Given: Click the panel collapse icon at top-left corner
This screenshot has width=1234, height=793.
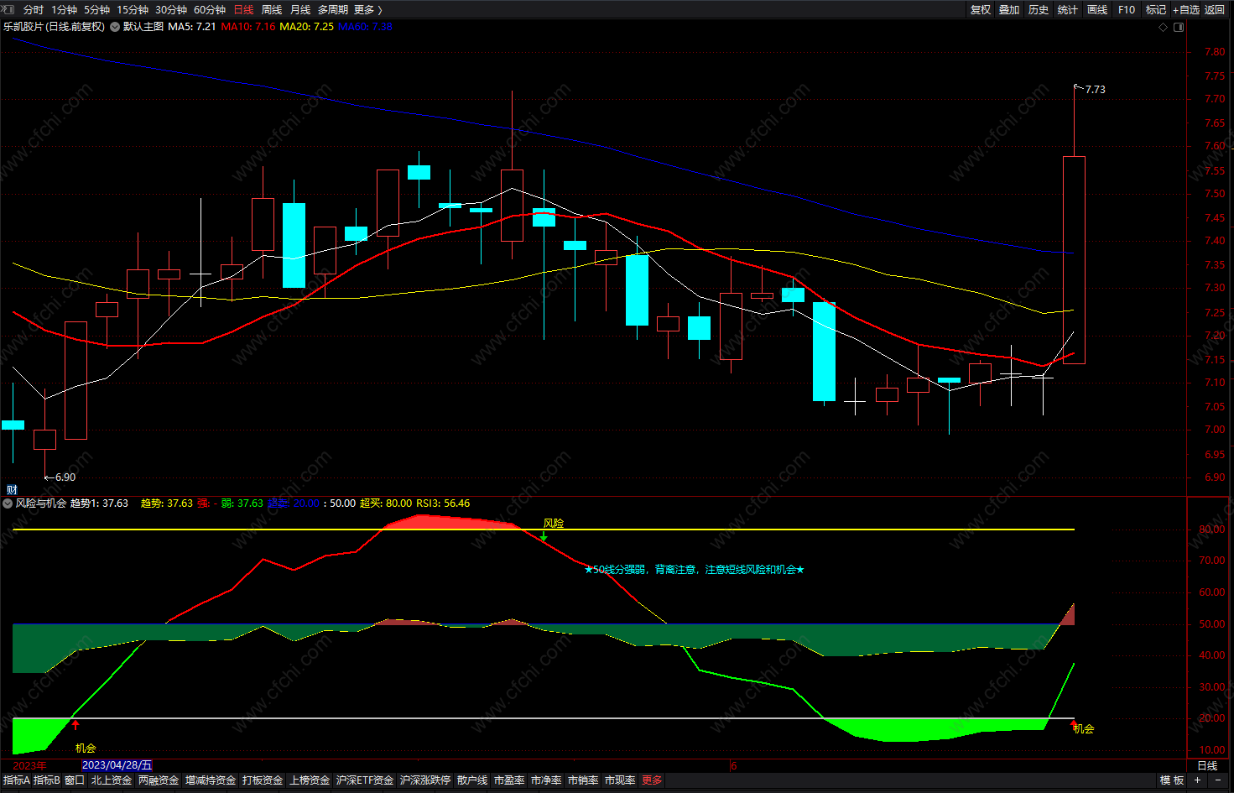Looking at the screenshot, I should point(9,9).
